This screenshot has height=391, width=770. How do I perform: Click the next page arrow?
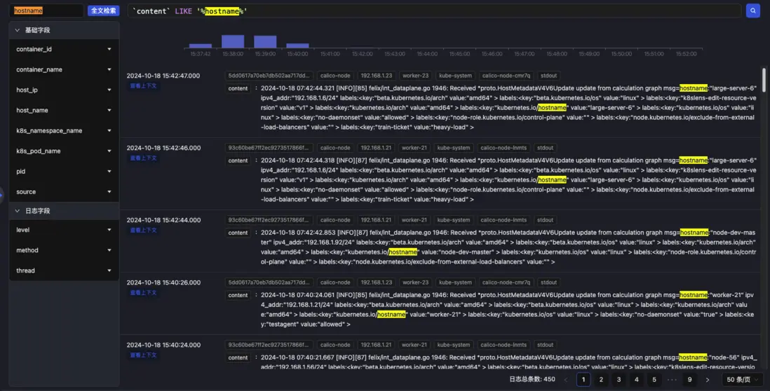pyautogui.click(x=707, y=379)
